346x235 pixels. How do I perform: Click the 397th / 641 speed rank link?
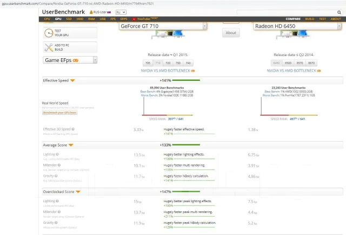176,119
